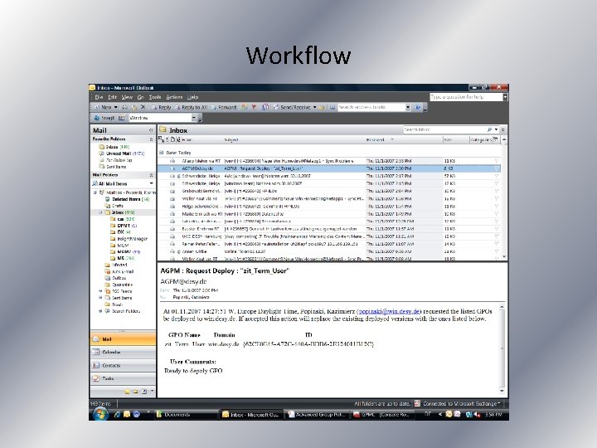This screenshot has height=448, width=597.
Task: Switch to the Tasks navigation button
Action: (x=123, y=378)
